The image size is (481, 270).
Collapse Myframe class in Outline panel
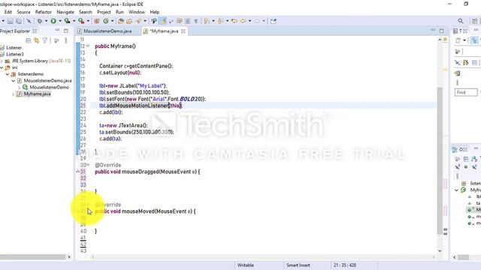(x=456, y=190)
